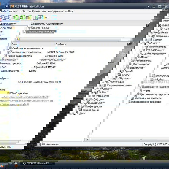Select driver value 6.14.10.9371 nVIDIA ForceWare

[x=40, y=82]
